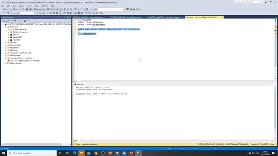Screen dimensions: 278x156
Task: Expand the TSQL2012 database node
Action: pyautogui.click(x=8, y=40)
